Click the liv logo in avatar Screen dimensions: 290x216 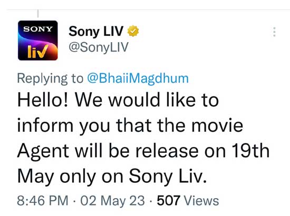[x=38, y=52]
